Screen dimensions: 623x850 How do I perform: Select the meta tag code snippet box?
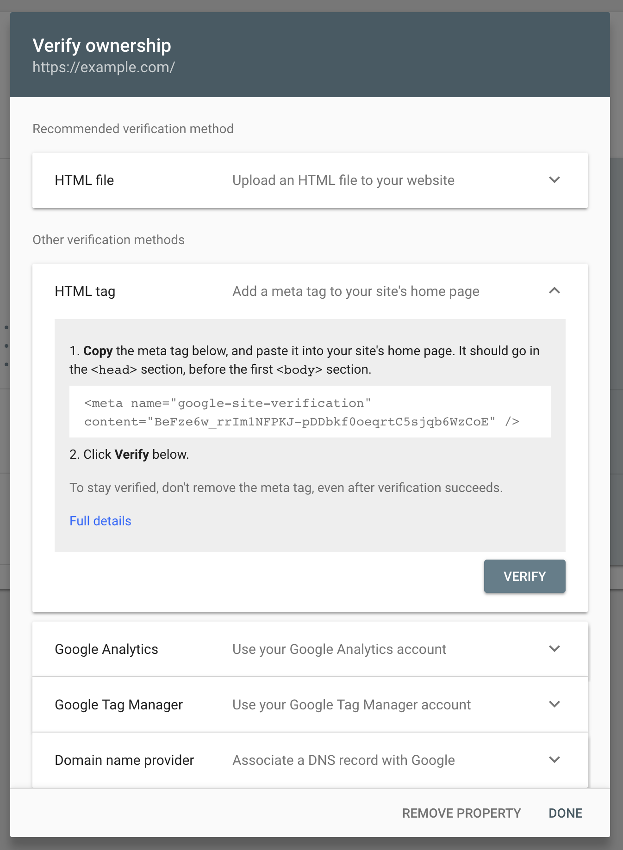310,412
